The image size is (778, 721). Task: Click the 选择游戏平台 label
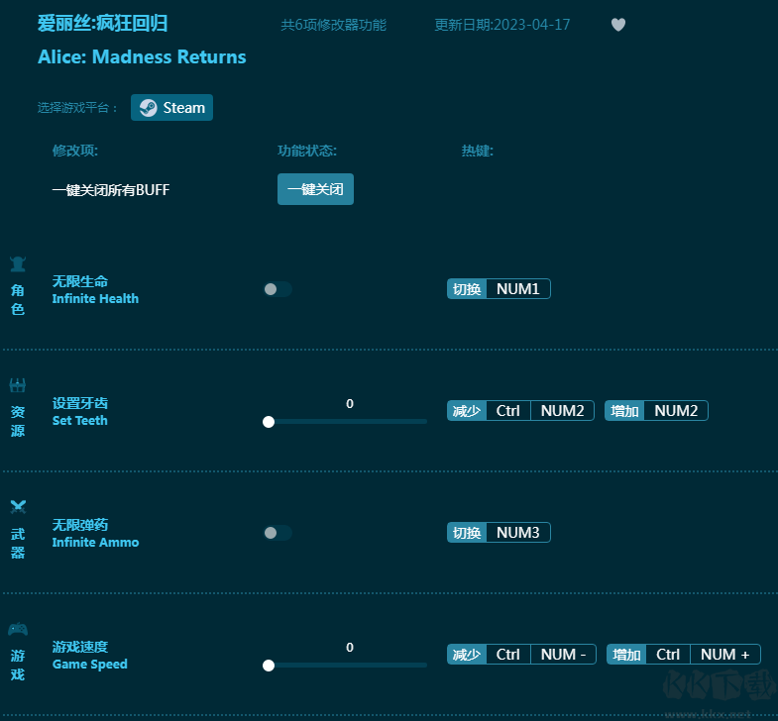(x=77, y=108)
